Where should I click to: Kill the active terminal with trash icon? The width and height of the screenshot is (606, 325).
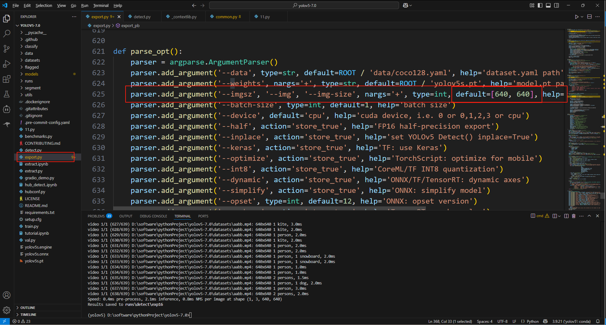[x=574, y=216]
